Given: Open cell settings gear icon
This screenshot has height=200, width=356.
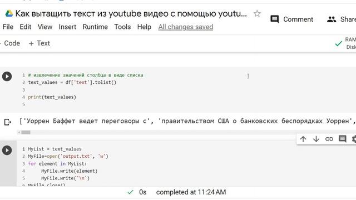Looking at the screenshot, I should pyautogui.click(x=354, y=139).
